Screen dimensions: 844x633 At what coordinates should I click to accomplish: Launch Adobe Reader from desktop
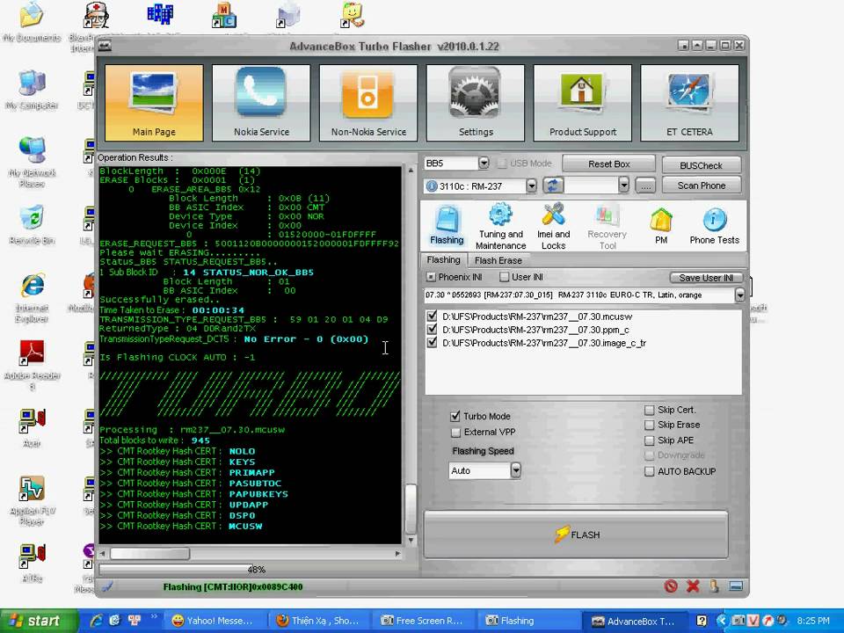pyautogui.click(x=32, y=366)
